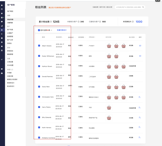Click the home icon in left rail
This screenshot has height=146, width=162.
point(2,5)
